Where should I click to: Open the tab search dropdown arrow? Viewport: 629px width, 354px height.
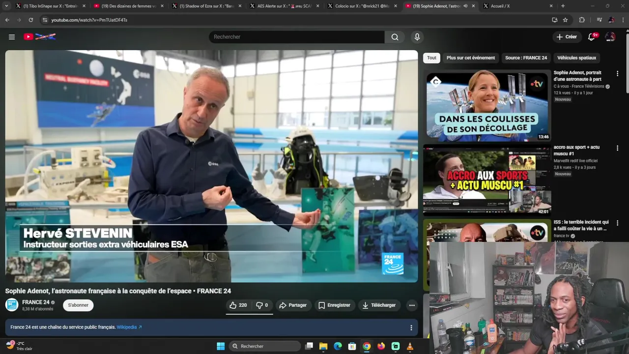pos(6,6)
